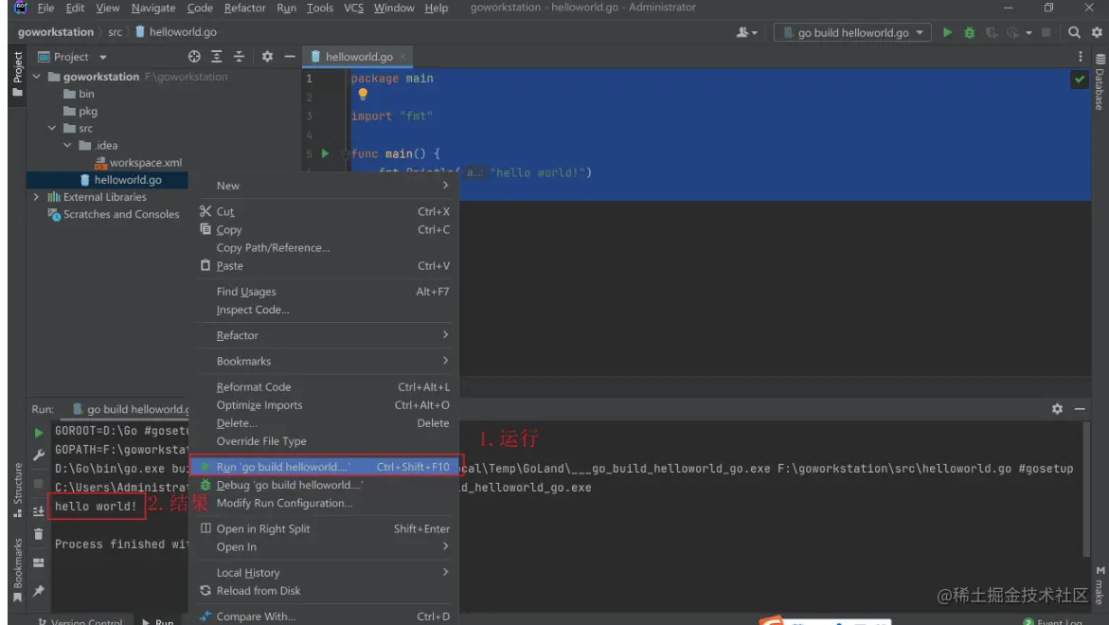Viewport: 1109px width, 625px height.
Task: Choose Copy Path/Reference from context menu
Action: click(326, 247)
